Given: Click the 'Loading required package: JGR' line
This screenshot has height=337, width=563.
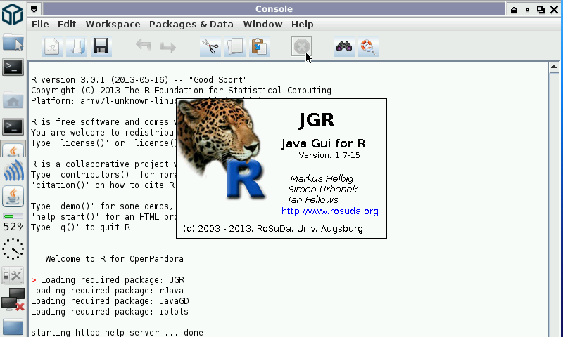Looking at the screenshot, I should tap(113, 279).
